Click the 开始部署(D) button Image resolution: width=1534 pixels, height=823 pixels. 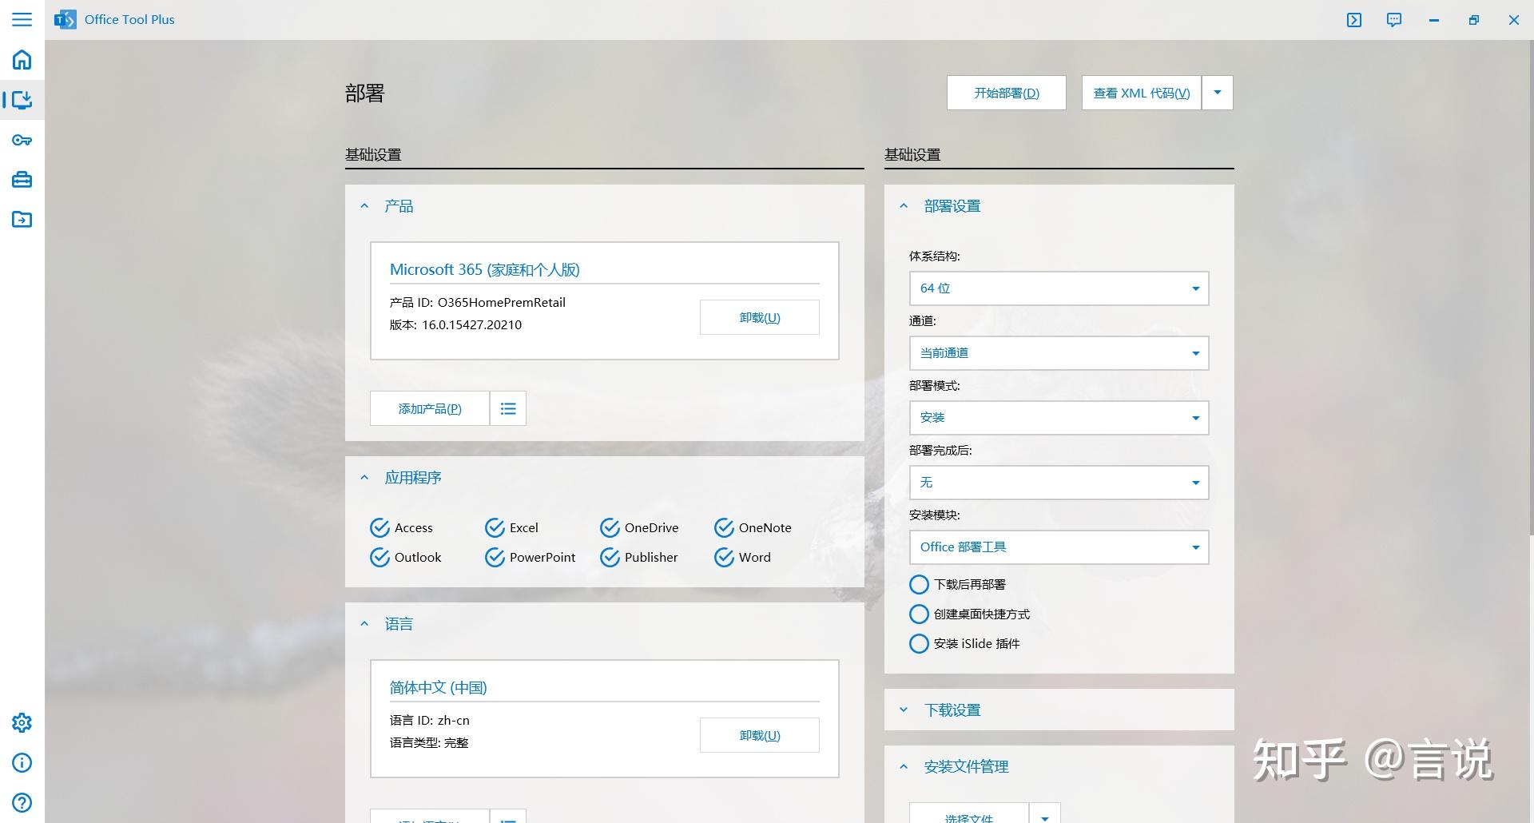tap(1007, 93)
